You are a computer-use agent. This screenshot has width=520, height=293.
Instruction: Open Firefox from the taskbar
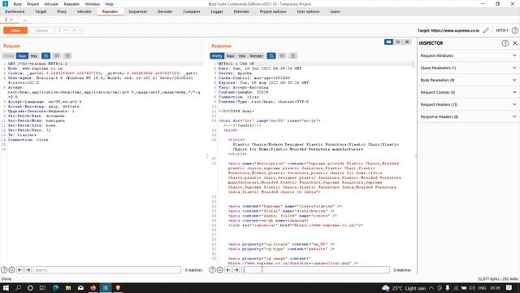[93, 287]
